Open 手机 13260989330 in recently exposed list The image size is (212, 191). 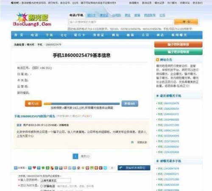point(168,147)
